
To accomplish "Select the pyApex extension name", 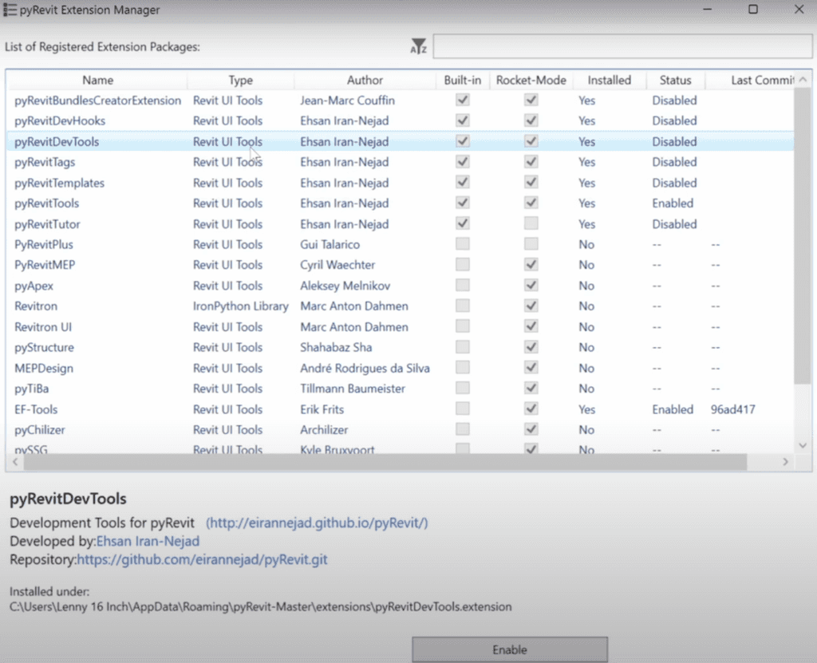I will pos(34,286).
